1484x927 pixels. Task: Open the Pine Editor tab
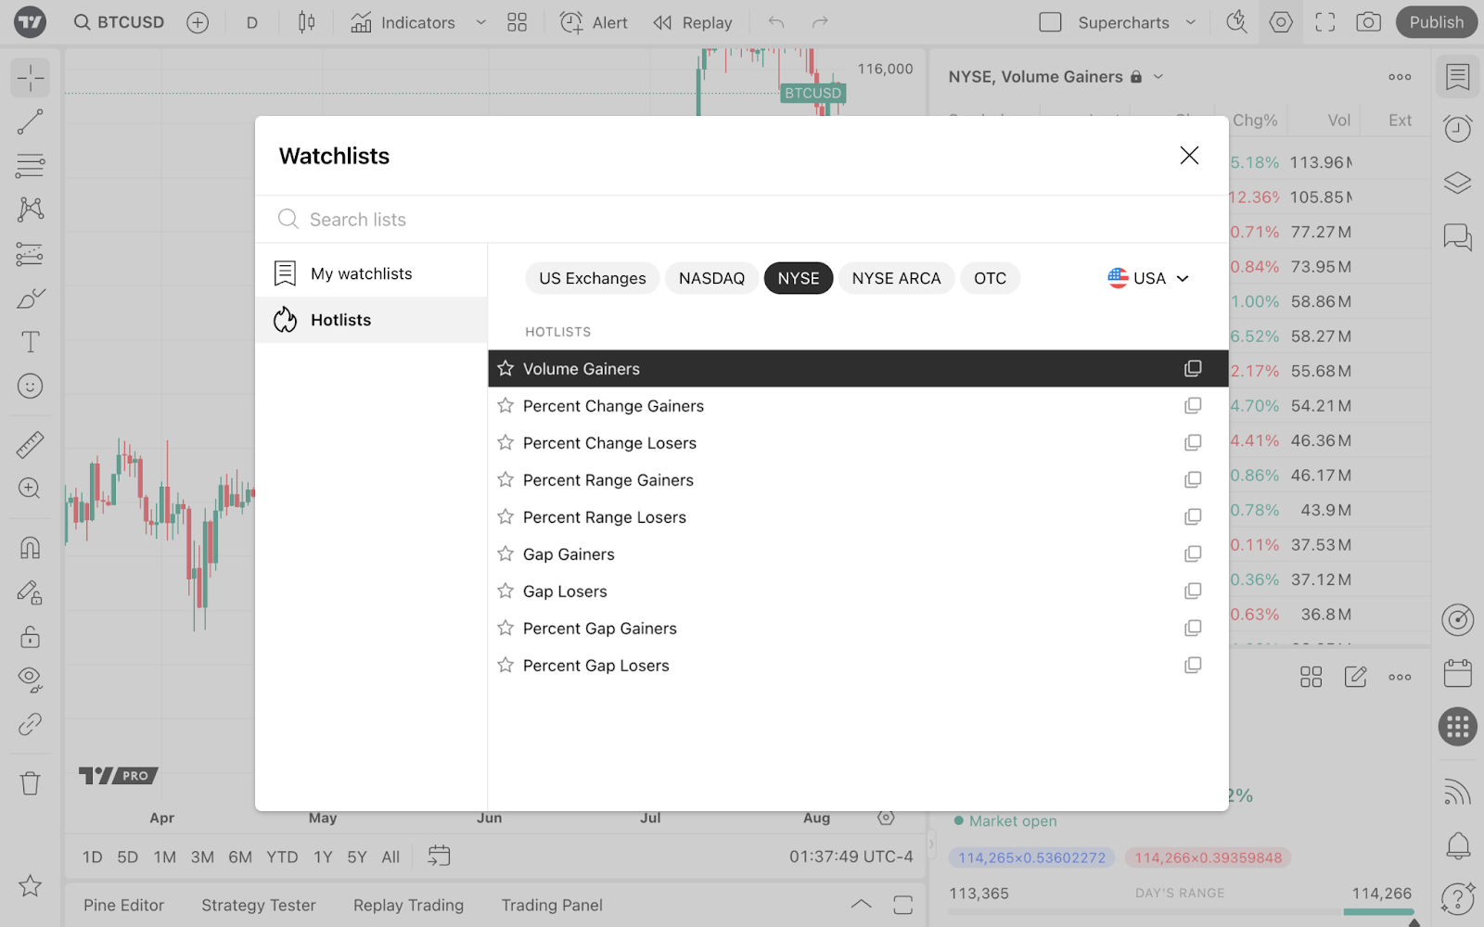pyautogui.click(x=123, y=906)
